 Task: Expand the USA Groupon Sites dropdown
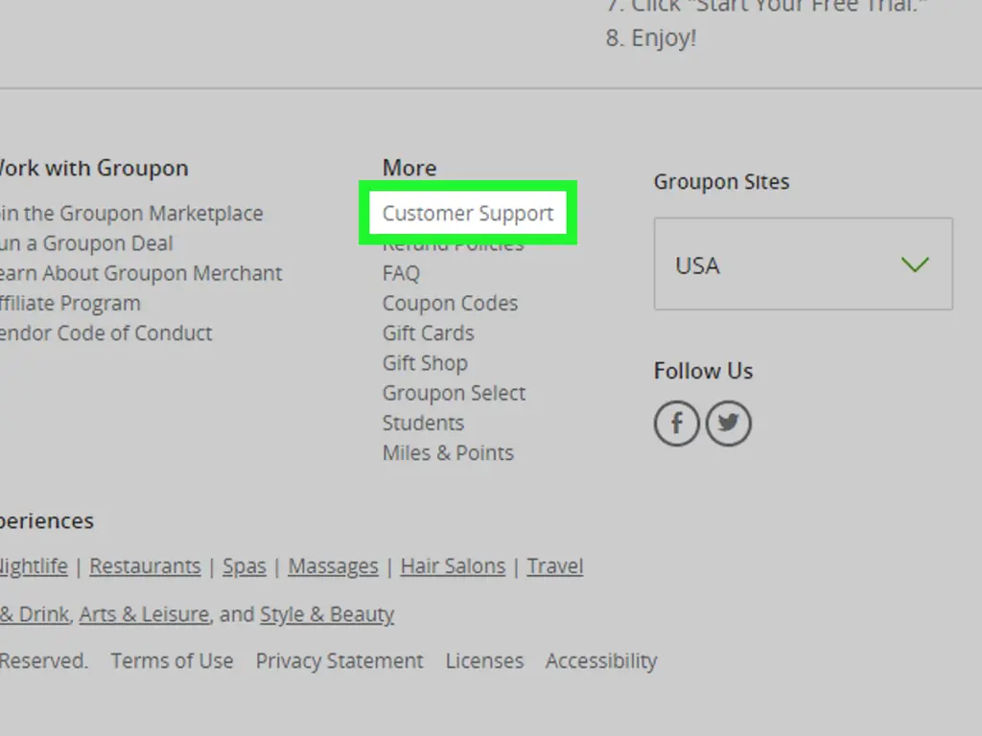click(803, 264)
